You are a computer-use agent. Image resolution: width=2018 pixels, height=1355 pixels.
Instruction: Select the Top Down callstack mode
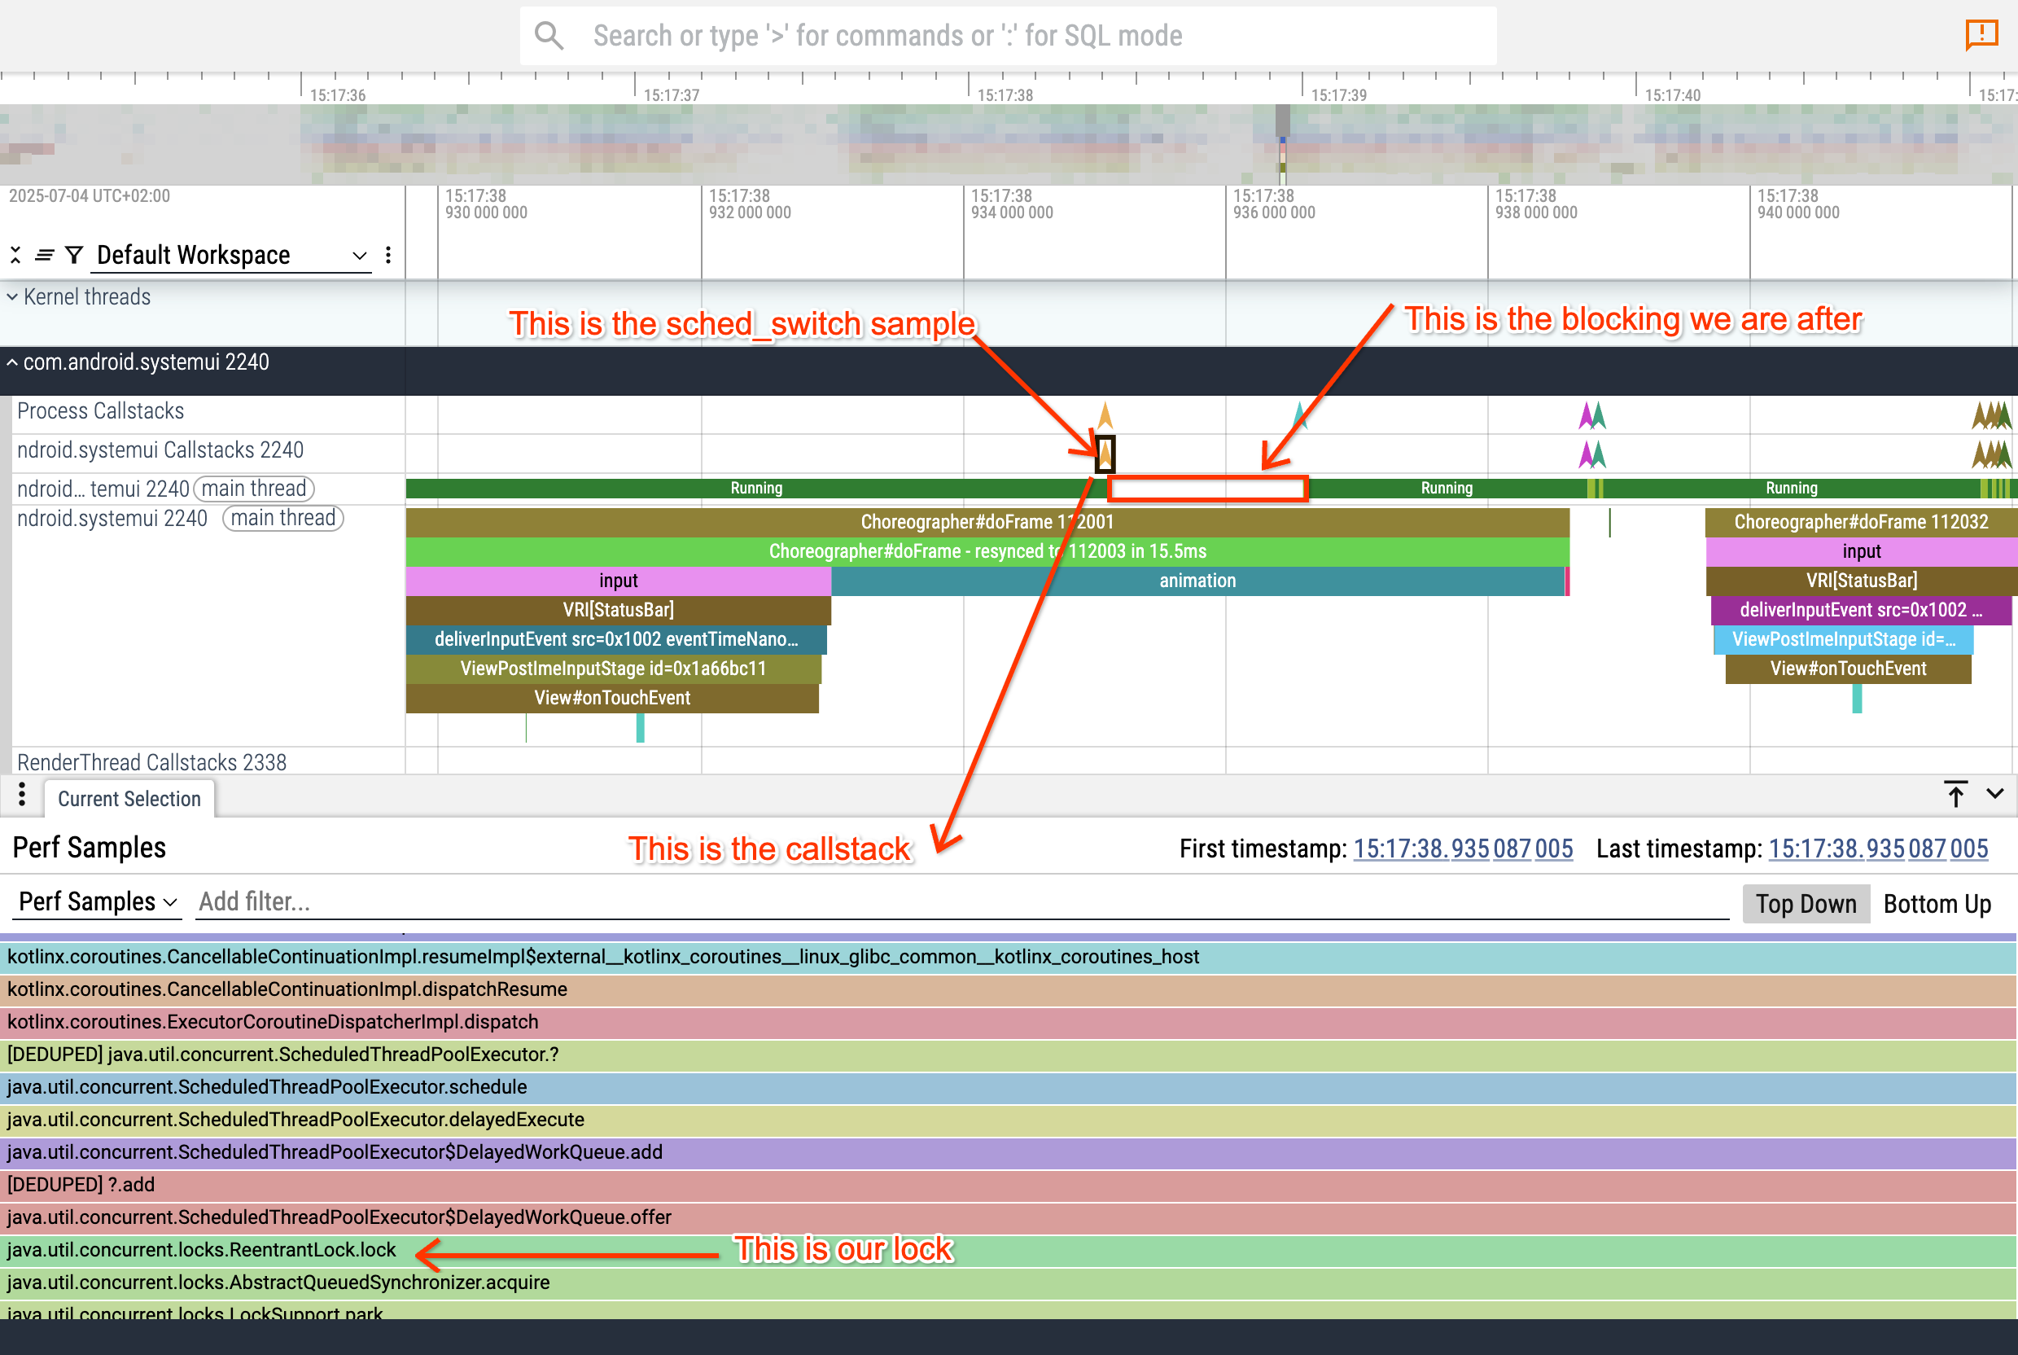coord(1806,903)
